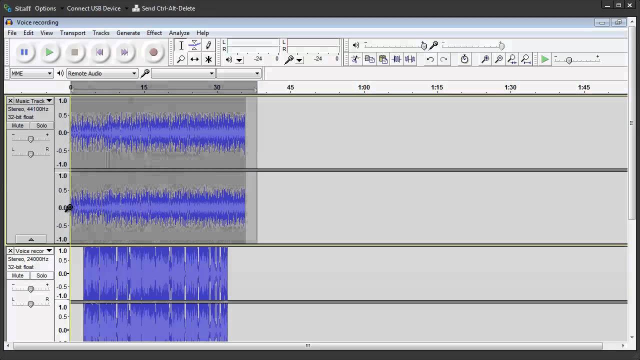This screenshot has height=360, width=640.
Task: Click the input volume slider thumb
Action: (501, 46)
